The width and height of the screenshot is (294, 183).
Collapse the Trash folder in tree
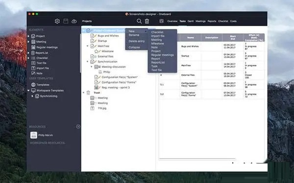84,93
